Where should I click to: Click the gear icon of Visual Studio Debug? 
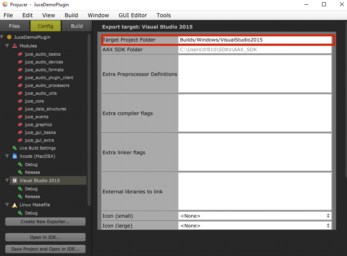pos(20,189)
